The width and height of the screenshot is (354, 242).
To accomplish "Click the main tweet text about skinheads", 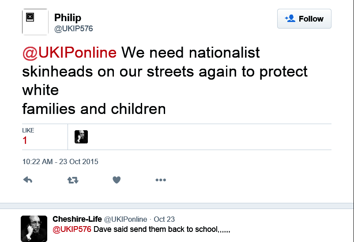I will [164, 71].
